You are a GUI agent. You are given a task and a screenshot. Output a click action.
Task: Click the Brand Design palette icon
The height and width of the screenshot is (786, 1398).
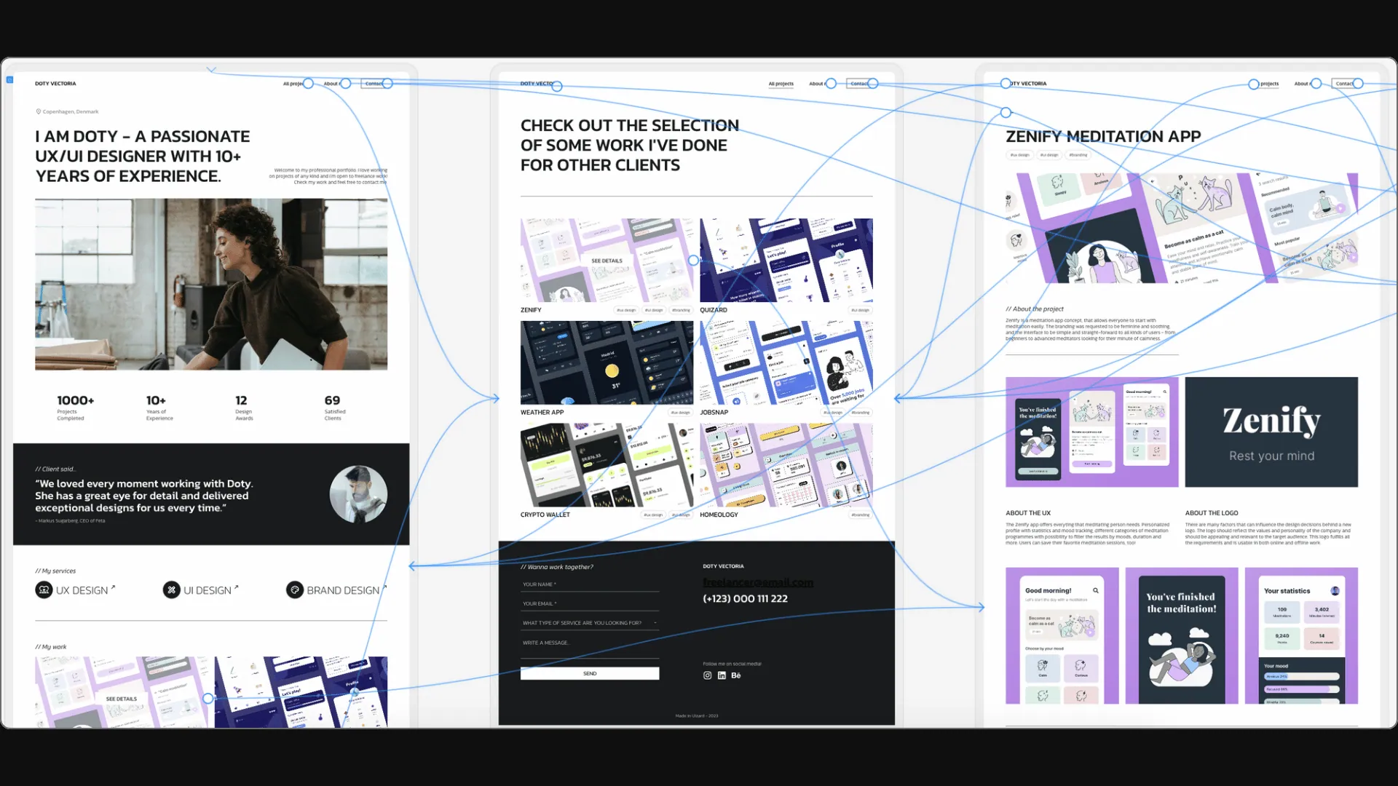coord(294,590)
